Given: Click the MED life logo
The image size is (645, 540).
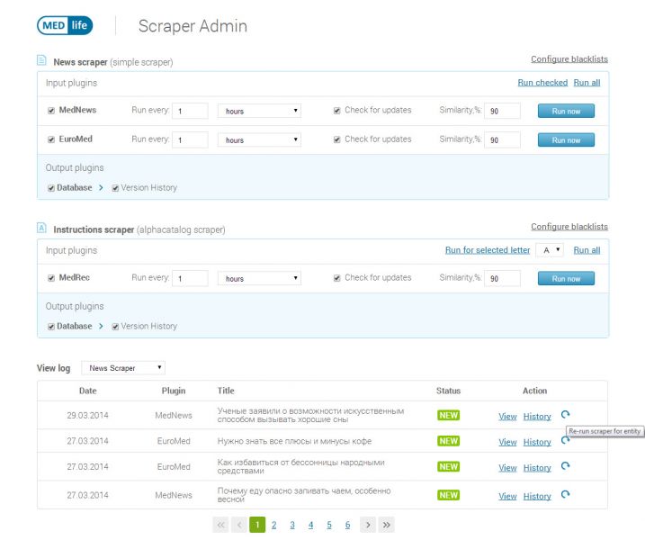Looking at the screenshot, I should [x=65, y=25].
